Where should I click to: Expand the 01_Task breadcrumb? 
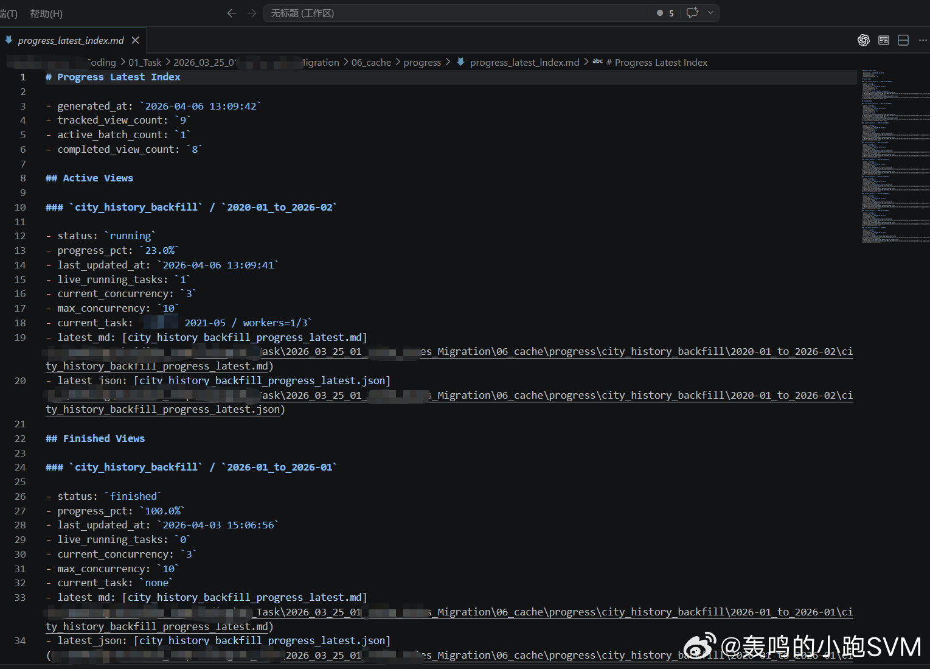click(x=145, y=62)
